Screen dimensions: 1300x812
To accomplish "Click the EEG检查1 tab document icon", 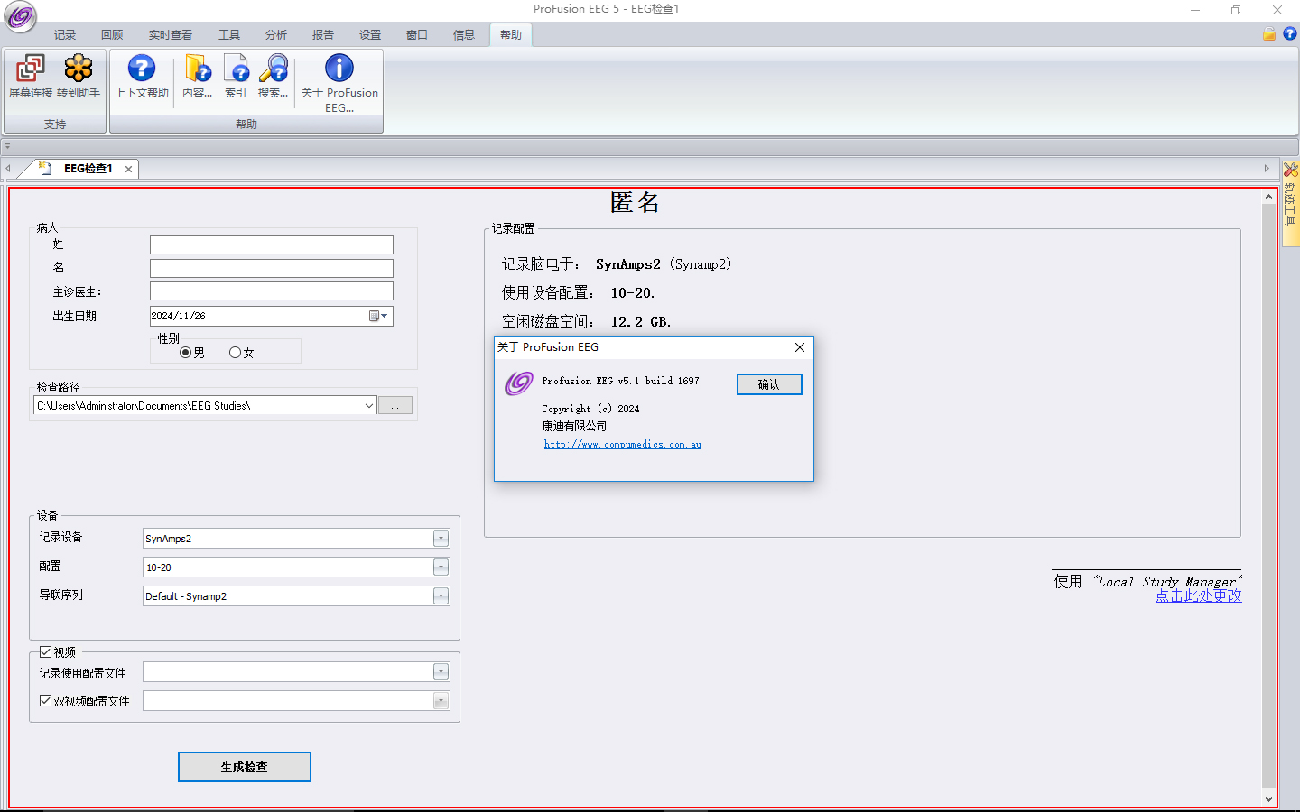I will (x=45, y=169).
